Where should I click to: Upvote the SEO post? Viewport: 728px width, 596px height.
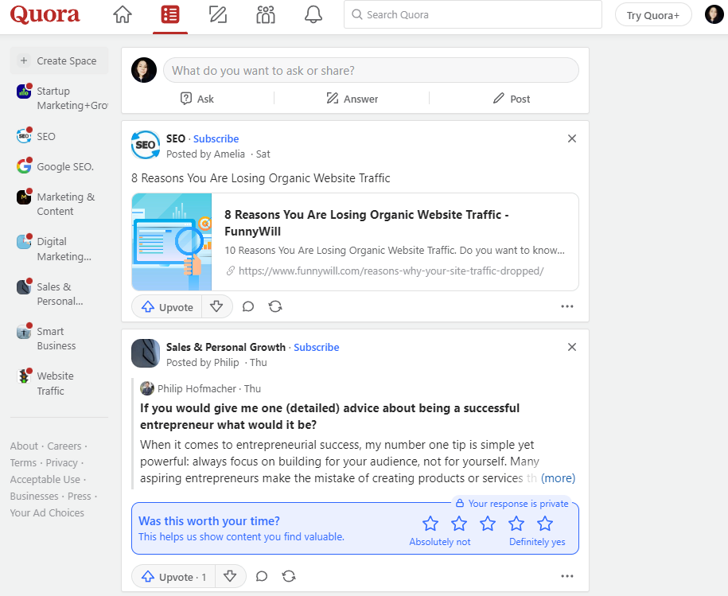tap(167, 306)
